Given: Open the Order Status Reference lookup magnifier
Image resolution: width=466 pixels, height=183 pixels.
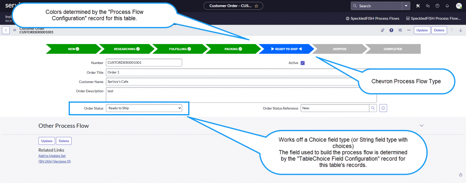Looking at the screenshot, I should pos(373,108).
